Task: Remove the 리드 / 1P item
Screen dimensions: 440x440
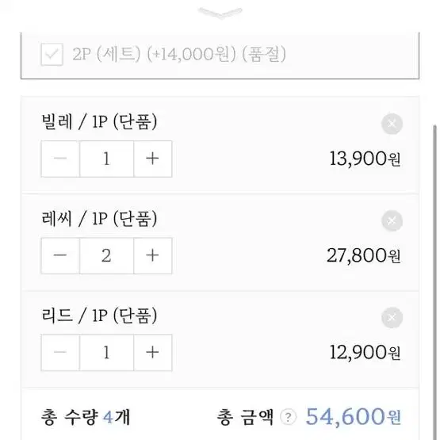Action: click(x=392, y=317)
